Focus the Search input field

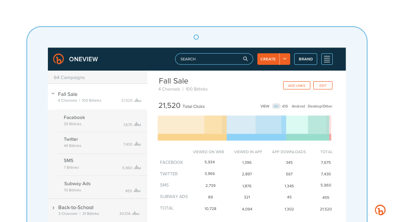[x=209, y=59]
